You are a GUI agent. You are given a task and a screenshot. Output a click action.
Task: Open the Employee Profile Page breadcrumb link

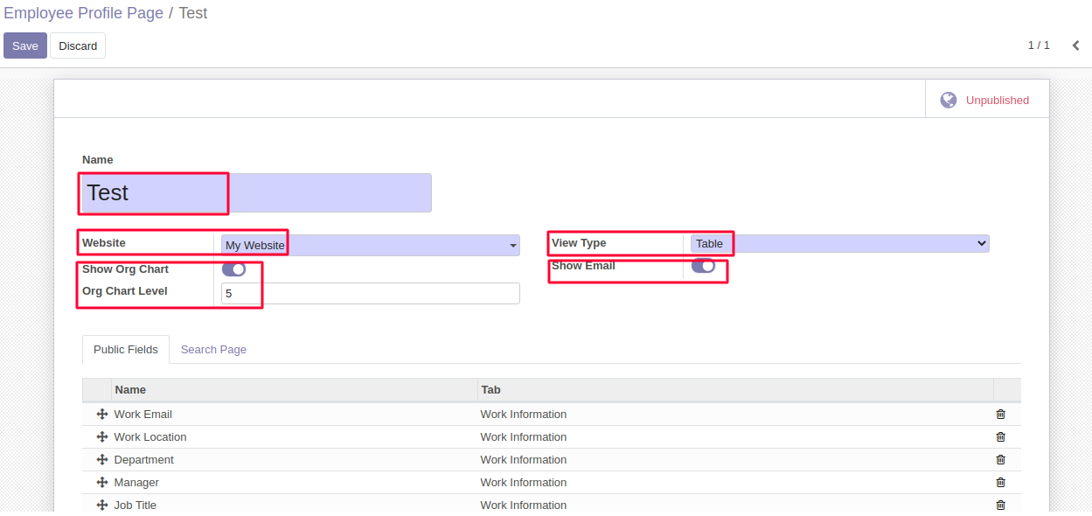pos(83,13)
